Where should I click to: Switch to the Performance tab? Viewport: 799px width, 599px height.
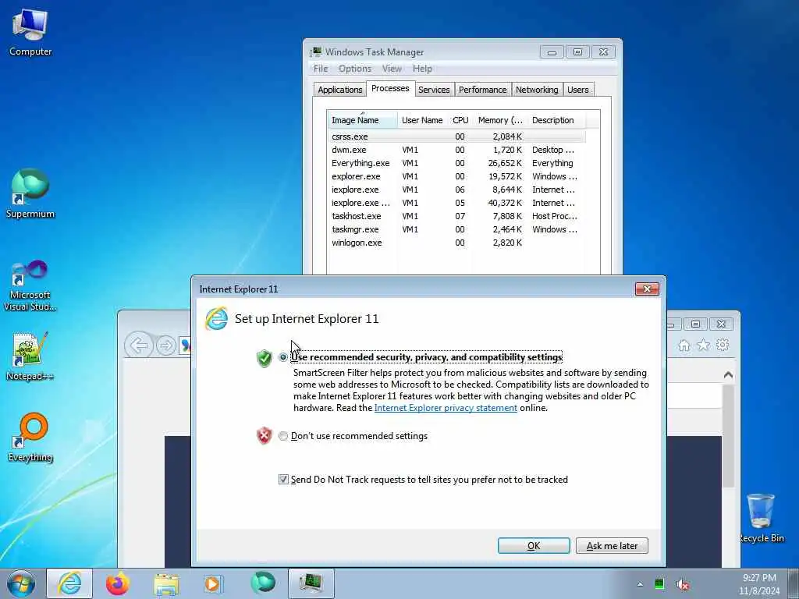[x=482, y=90]
